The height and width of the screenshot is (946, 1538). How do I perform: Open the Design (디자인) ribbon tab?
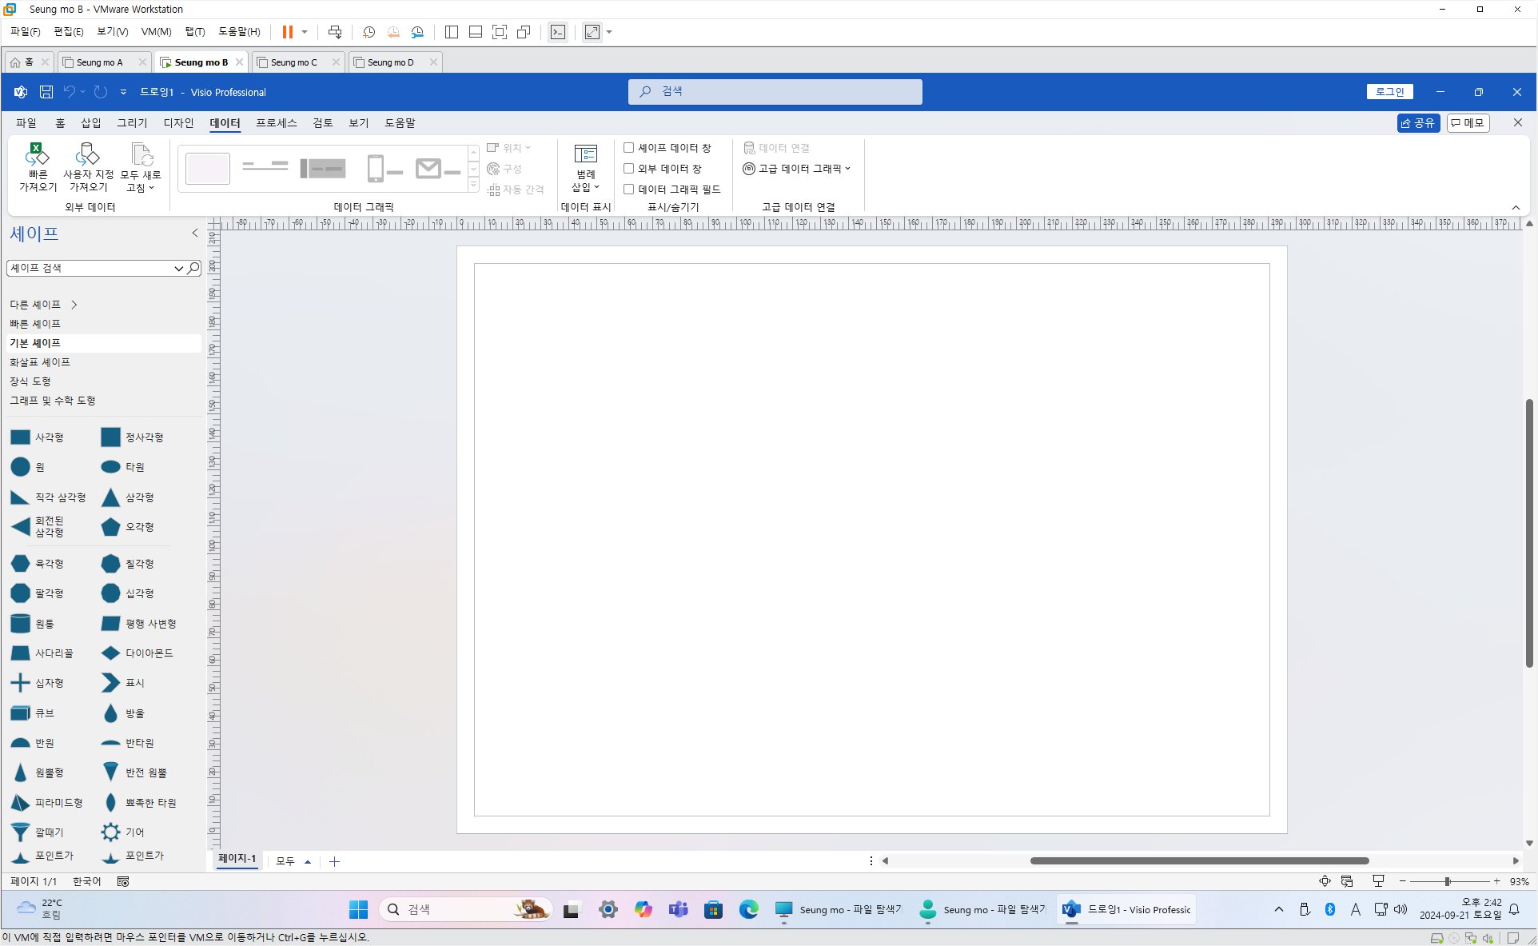click(x=178, y=123)
